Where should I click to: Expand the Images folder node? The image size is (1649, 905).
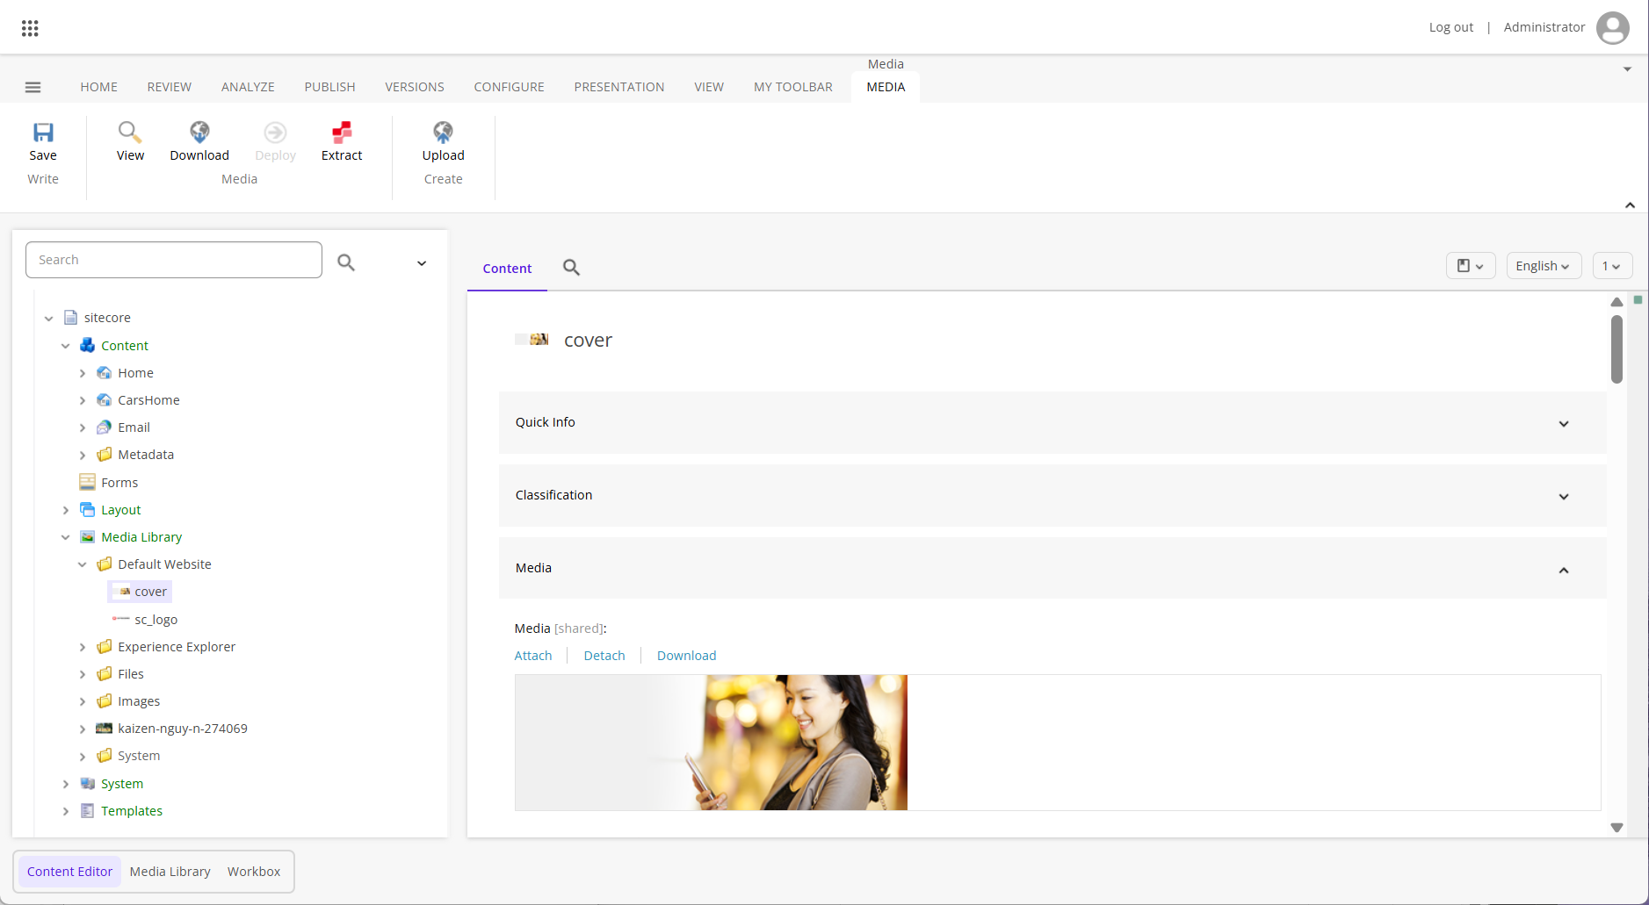pyautogui.click(x=83, y=702)
